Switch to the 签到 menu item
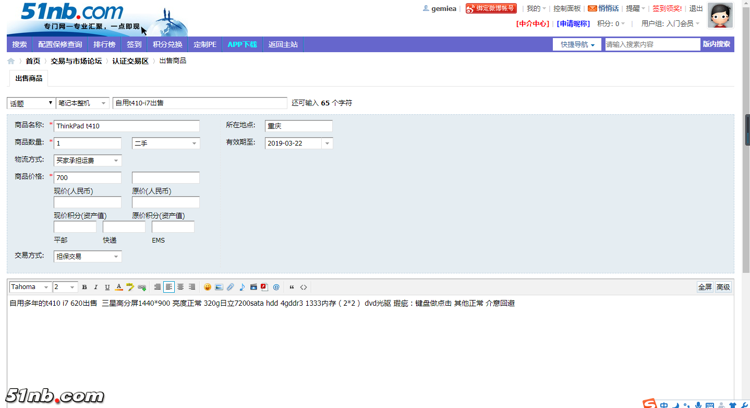Image resolution: width=750 pixels, height=408 pixels. (x=134, y=44)
